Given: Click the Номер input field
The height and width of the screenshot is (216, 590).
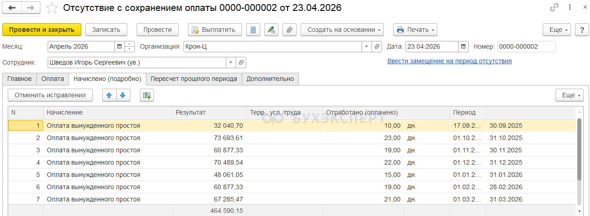Looking at the screenshot, I should (526, 46).
